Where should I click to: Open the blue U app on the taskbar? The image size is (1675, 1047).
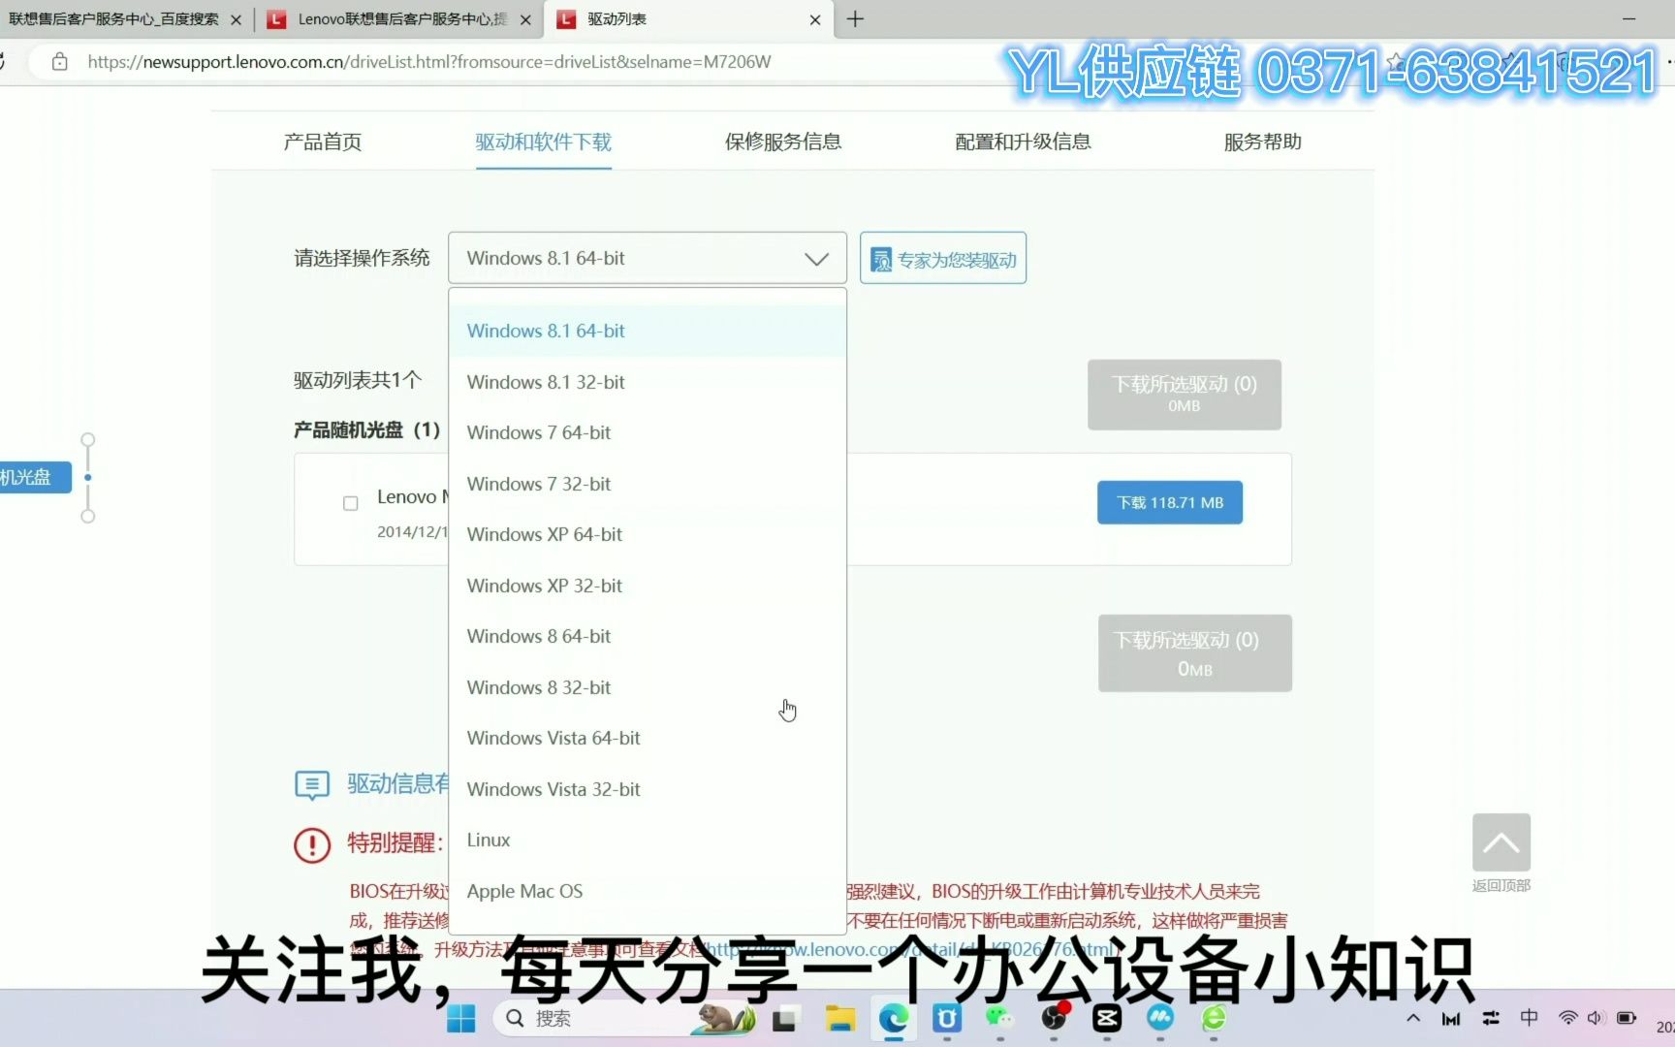point(947,1018)
